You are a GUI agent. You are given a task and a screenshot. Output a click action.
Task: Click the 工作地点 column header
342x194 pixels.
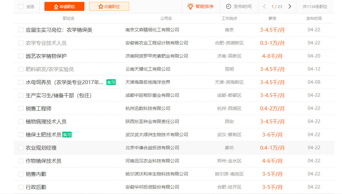click(229, 19)
